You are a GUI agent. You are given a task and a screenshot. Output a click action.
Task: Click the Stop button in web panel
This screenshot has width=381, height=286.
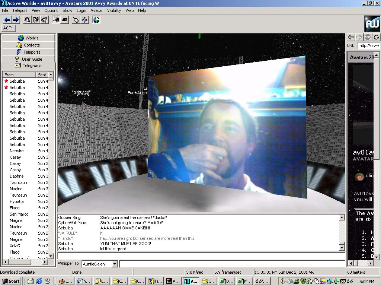click(368, 37)
